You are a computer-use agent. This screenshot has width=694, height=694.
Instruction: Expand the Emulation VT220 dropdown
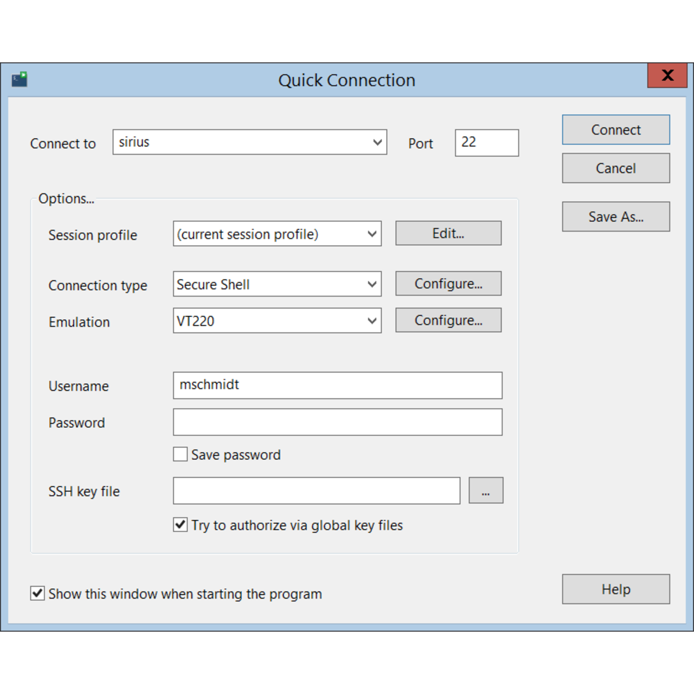372,321
